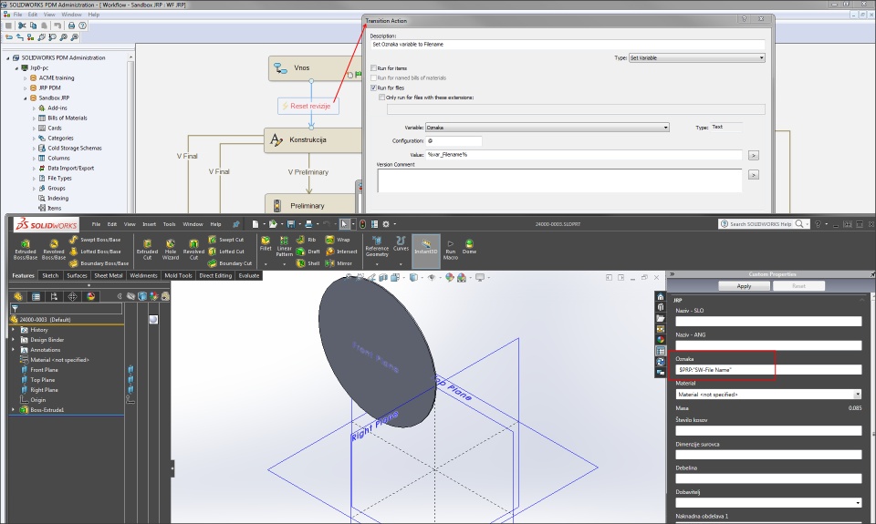Viewport: 876px width, 524px height.
Task: Toggle Run for files checkbox
Action: [x=374, y=87]
